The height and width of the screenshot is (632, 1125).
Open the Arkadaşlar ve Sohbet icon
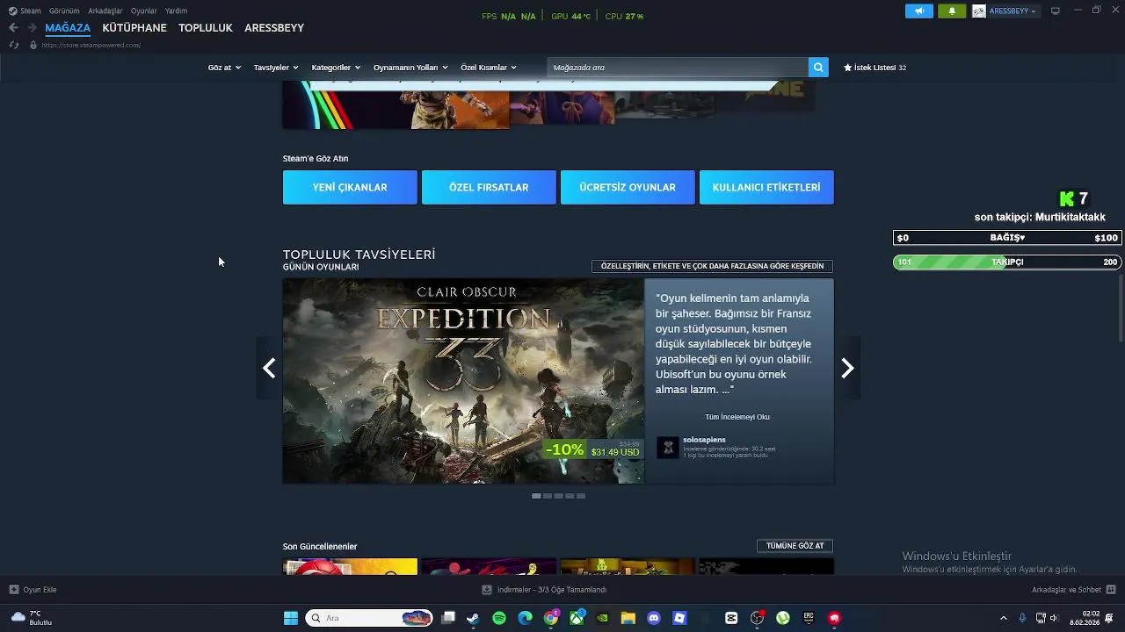pyautogui.click(x=1111, y=590)
